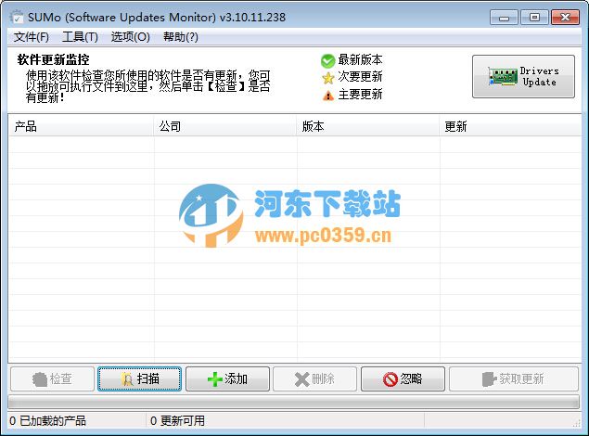The width and height of the screenshot is (589, 436).
Task: Click the 扫描 scan button
Action: click(140, 378)
